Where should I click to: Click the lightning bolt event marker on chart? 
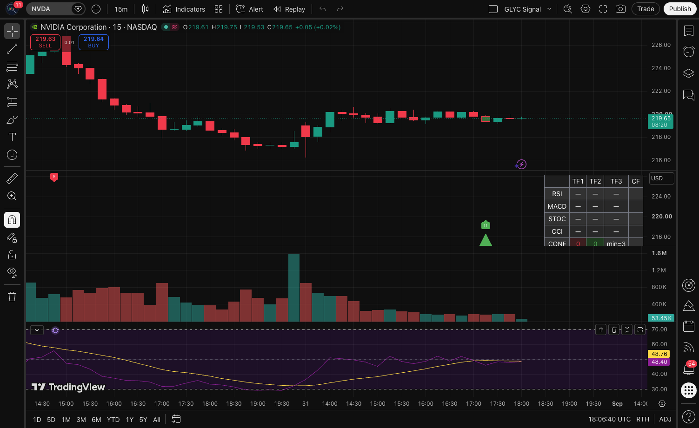(521, 164)
